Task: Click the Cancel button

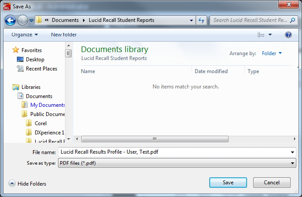Action: point(272,183)
